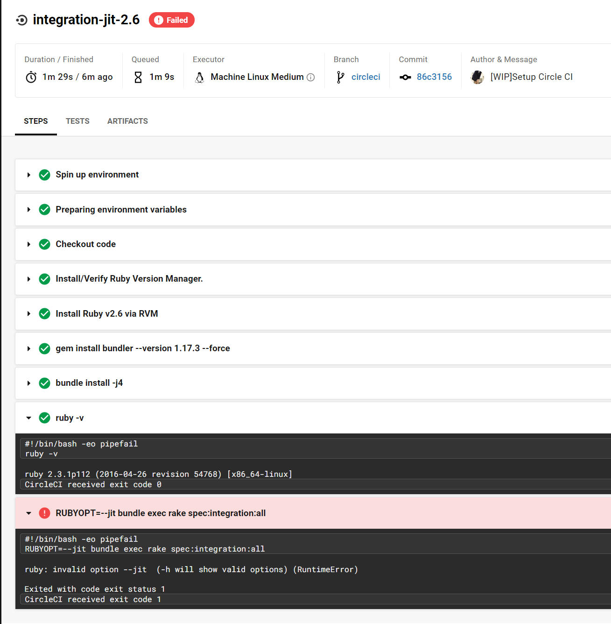The width and height of the screenshot is (611, 624).
Task: Expand Install Ruby v2.6 via RVM step
Action: coord(29,314)
